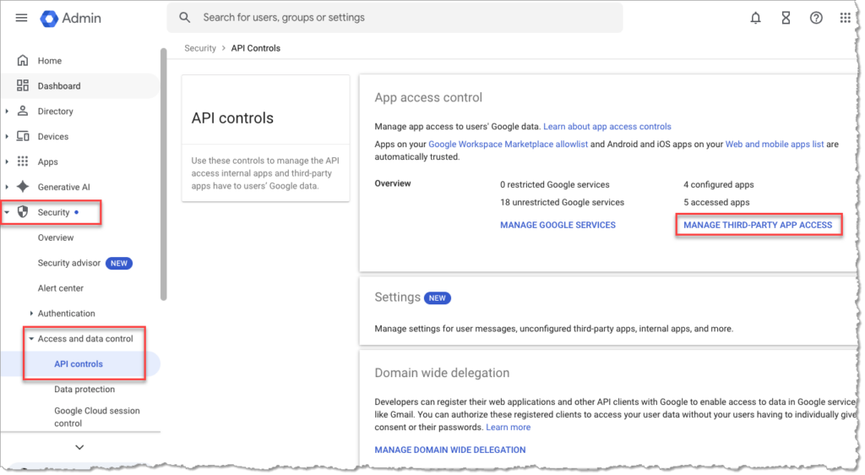Click '4 configured apps' text
Screen dimensions: 865x475
coord(718,185)
